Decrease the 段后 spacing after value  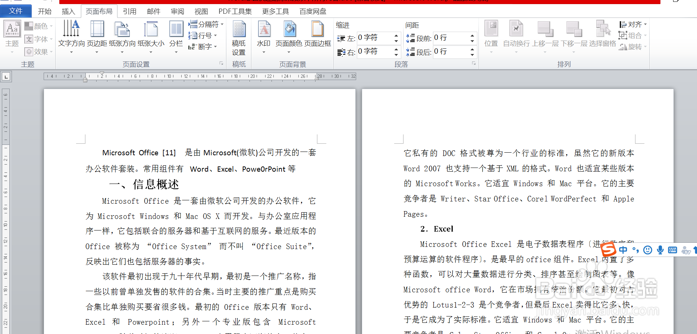point(472,54)
